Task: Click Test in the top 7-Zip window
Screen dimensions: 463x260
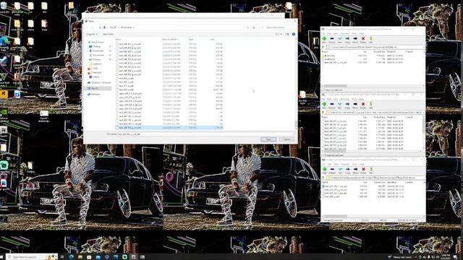Action: (x=339, y=40)
